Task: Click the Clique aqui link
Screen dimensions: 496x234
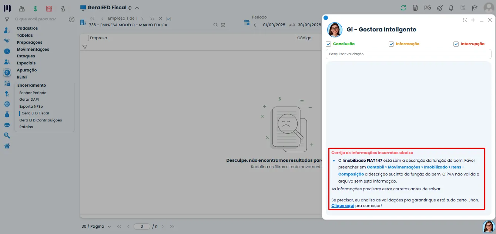Action: click(342, 205)
